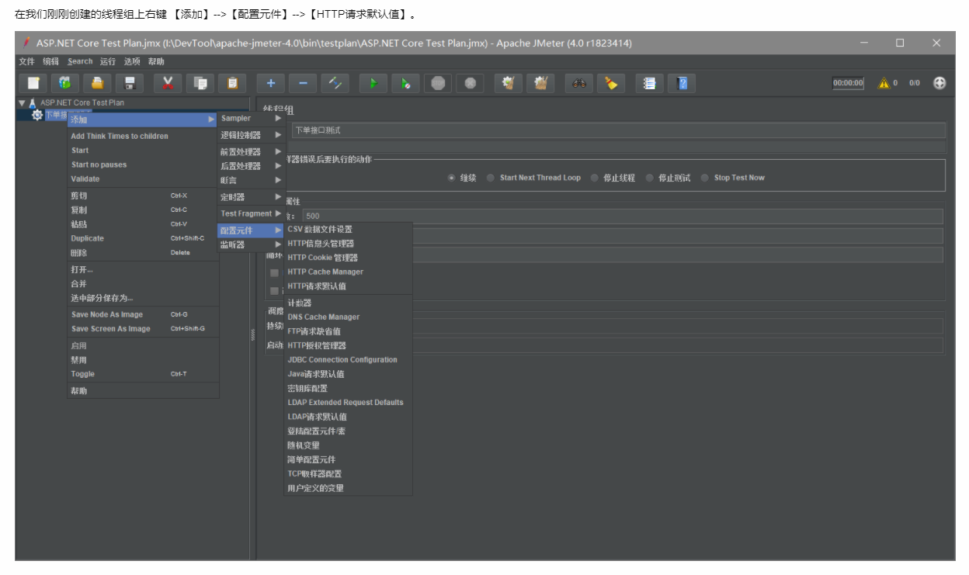Viewport: 969px width, 575px height.
Task: Click the Open file toolbar icon
Action: point(97,83)
